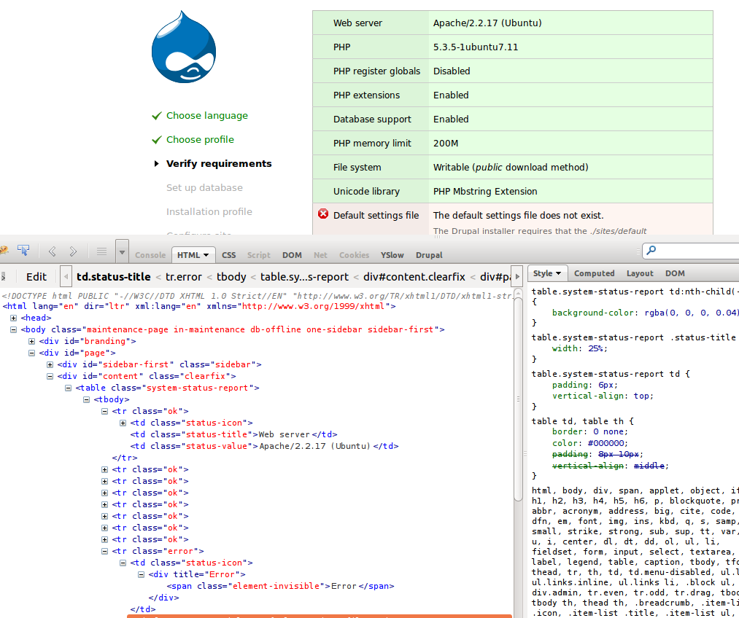Viewport: 739px width, 618px height.
Task: Collapse the tbody node in HTML tree
Action: 86,399
